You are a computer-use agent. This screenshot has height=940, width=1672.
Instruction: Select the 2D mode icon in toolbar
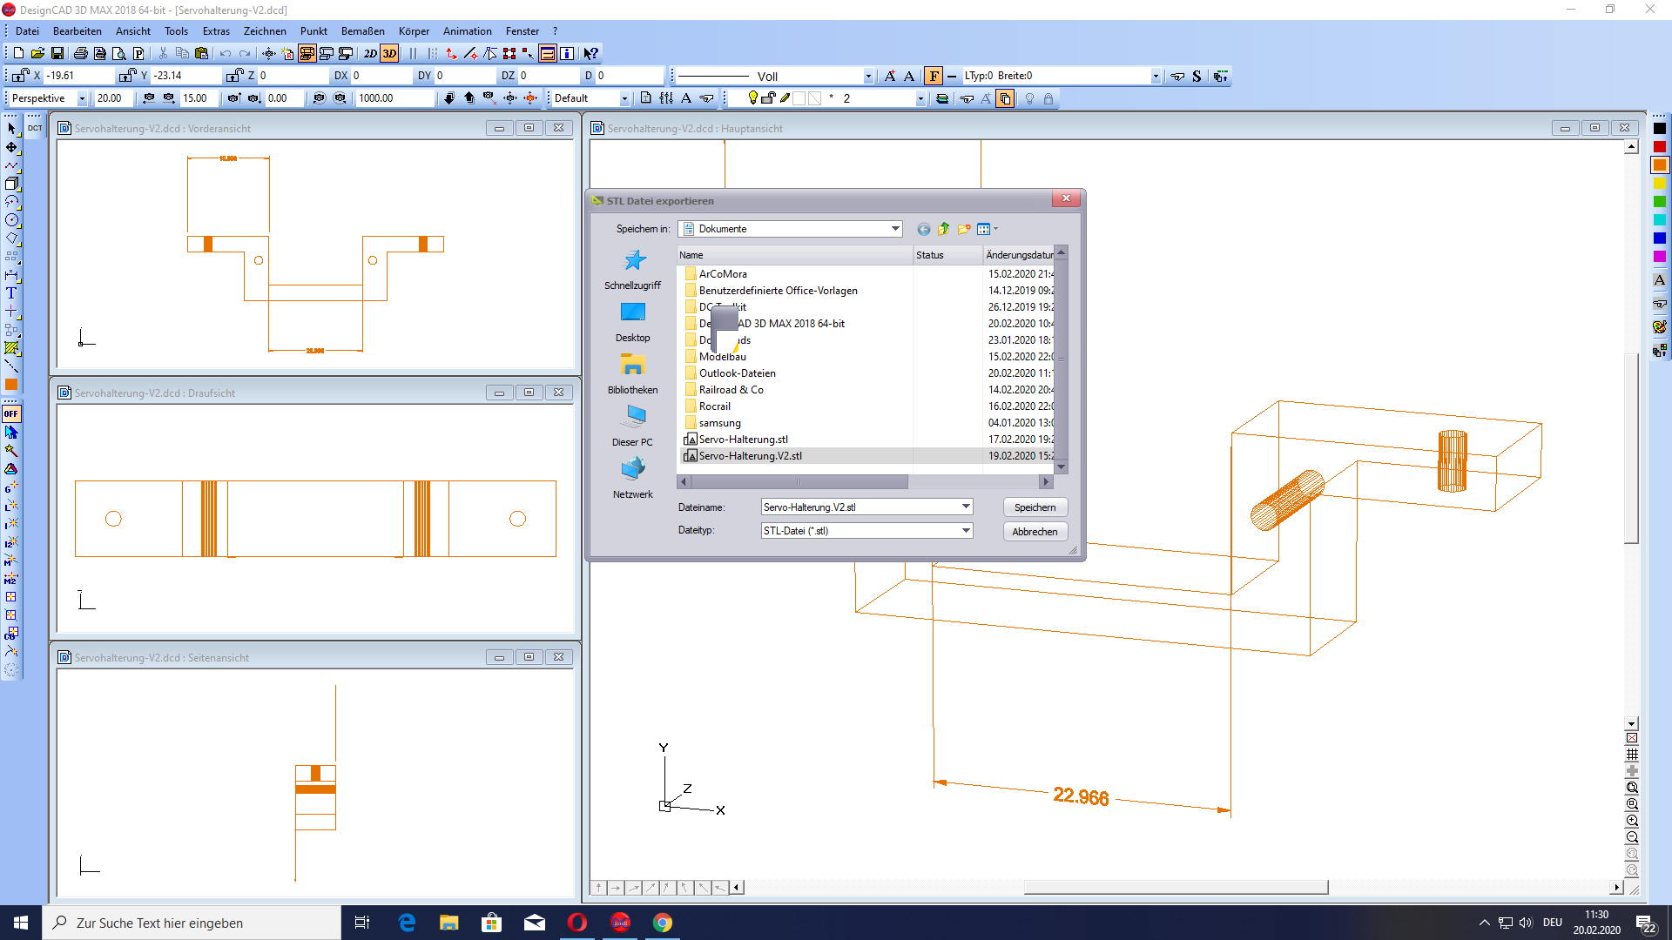[x=369, y=53]
